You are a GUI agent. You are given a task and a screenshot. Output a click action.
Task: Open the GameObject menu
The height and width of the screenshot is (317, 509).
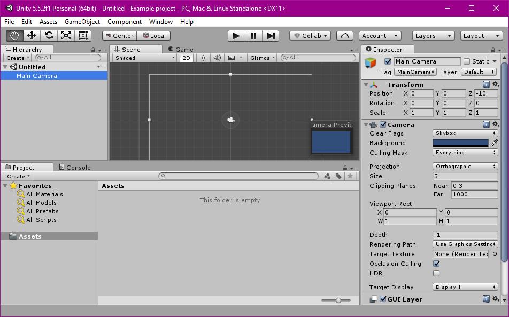pyautogui.click(x=82, y=22)
